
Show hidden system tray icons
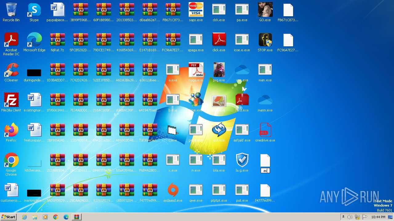coord(343,217)
